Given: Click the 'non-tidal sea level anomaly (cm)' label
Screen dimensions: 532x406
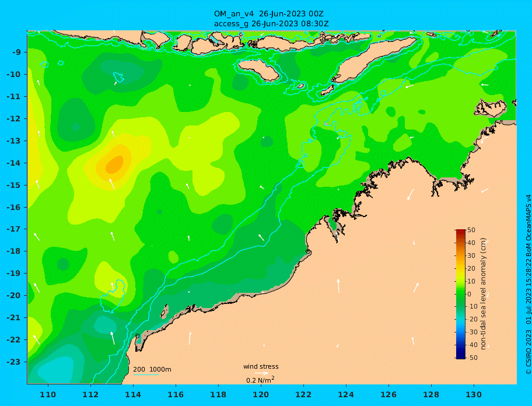Looking at the screenshot, I should pos(483,294).
